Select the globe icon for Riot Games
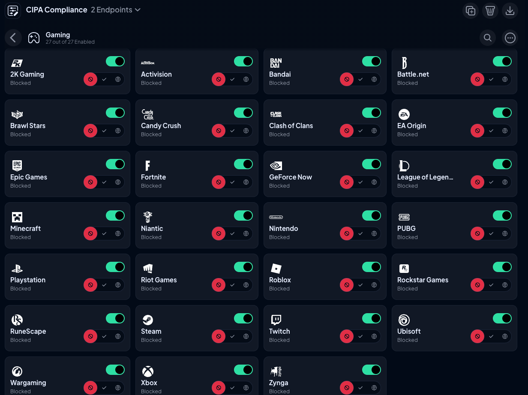This screenshot has width=528, height=395. [x=246, y=285]
